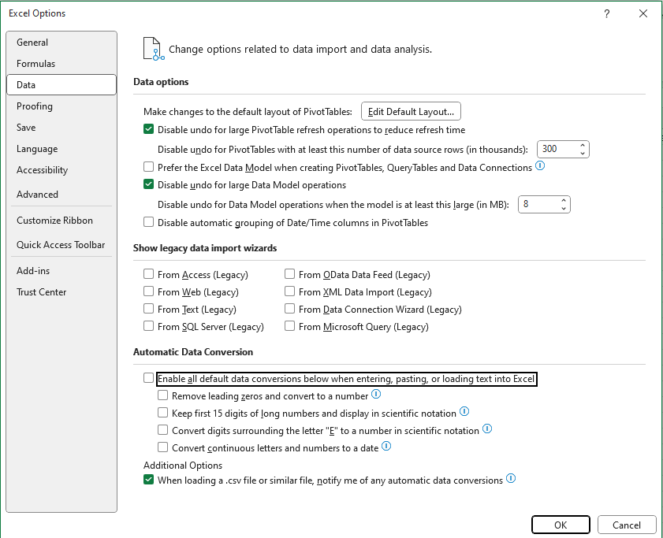Open the Customize Ribbon category
Screen dimensions: 663x538
pos(54,221)
